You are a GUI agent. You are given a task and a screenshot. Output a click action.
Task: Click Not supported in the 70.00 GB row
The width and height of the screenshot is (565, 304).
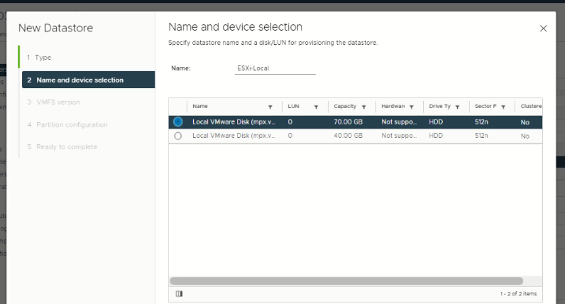point(400,122)
